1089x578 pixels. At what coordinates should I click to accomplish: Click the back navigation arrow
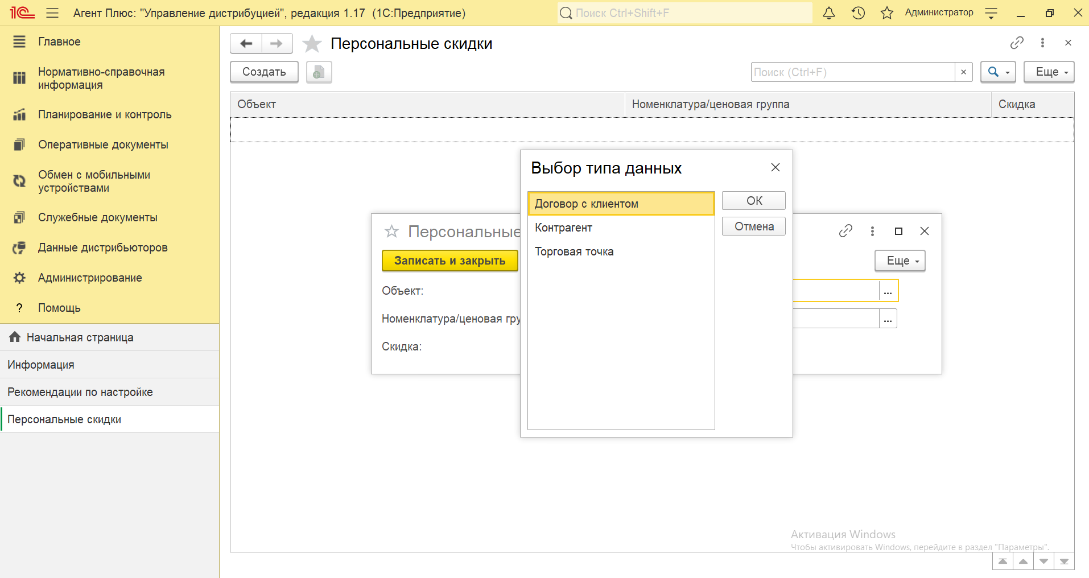246,44
